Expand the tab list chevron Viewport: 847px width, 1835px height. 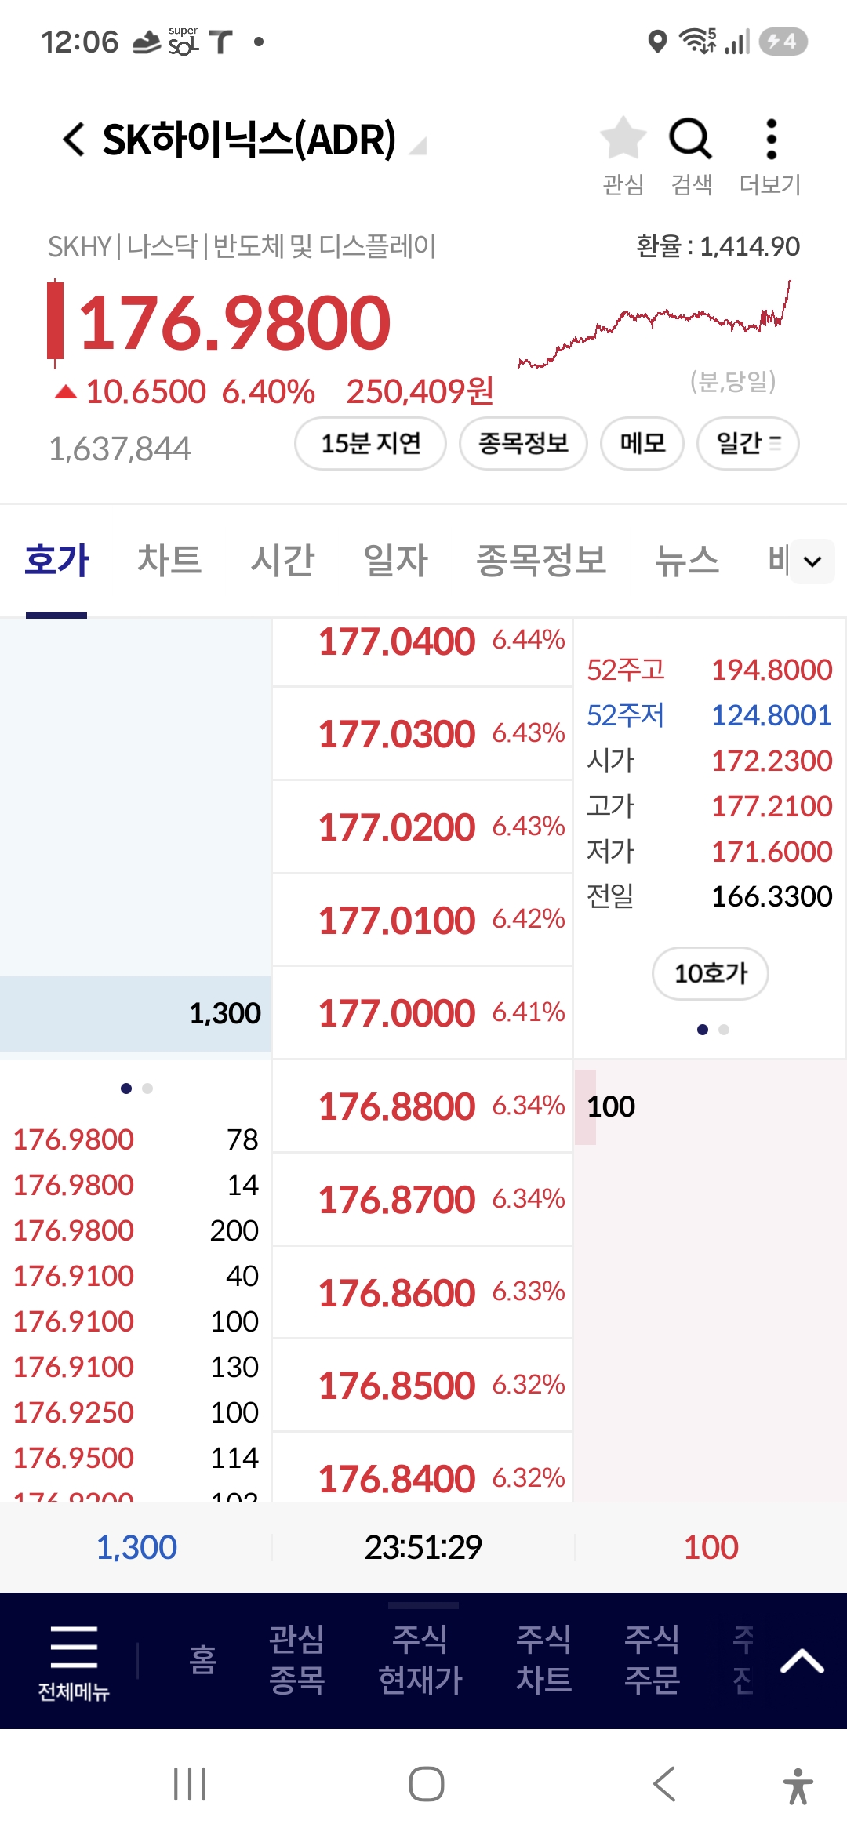tap(812, 561)
